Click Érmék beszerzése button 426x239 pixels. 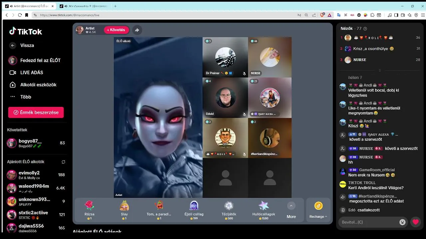coord(36,113)
